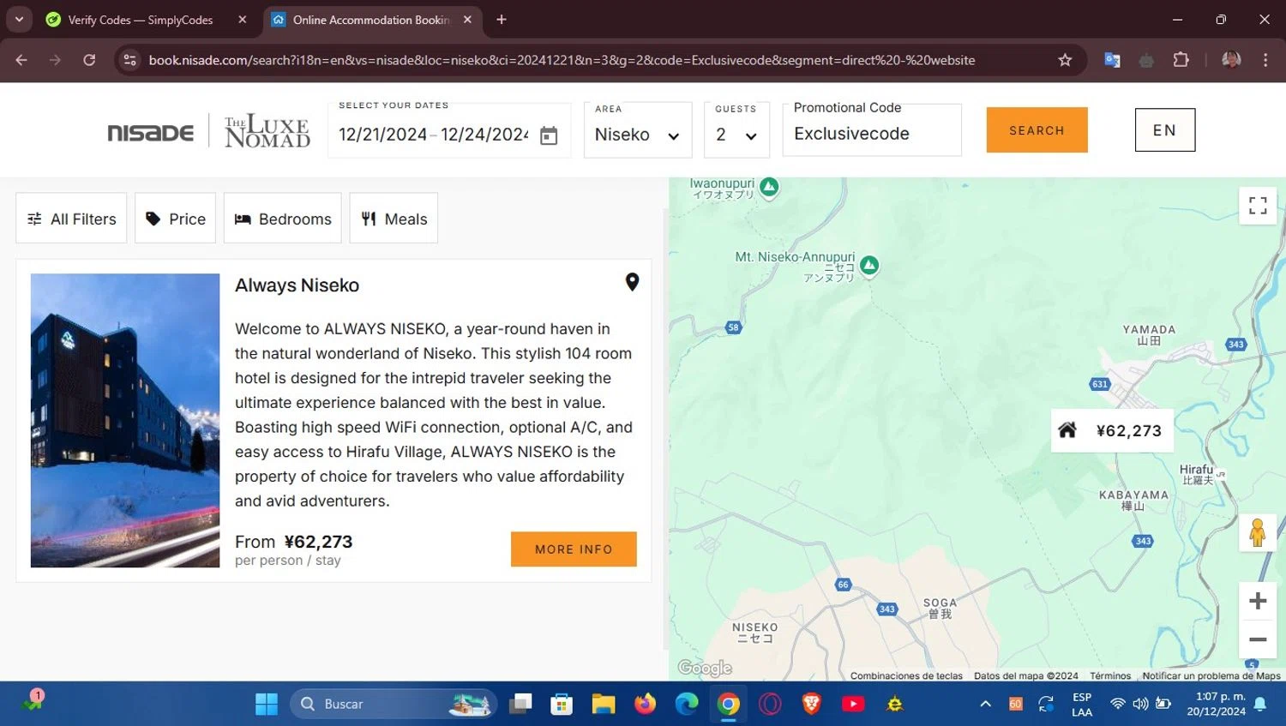Click Combinaciones de teclas on map

point(906,675)
